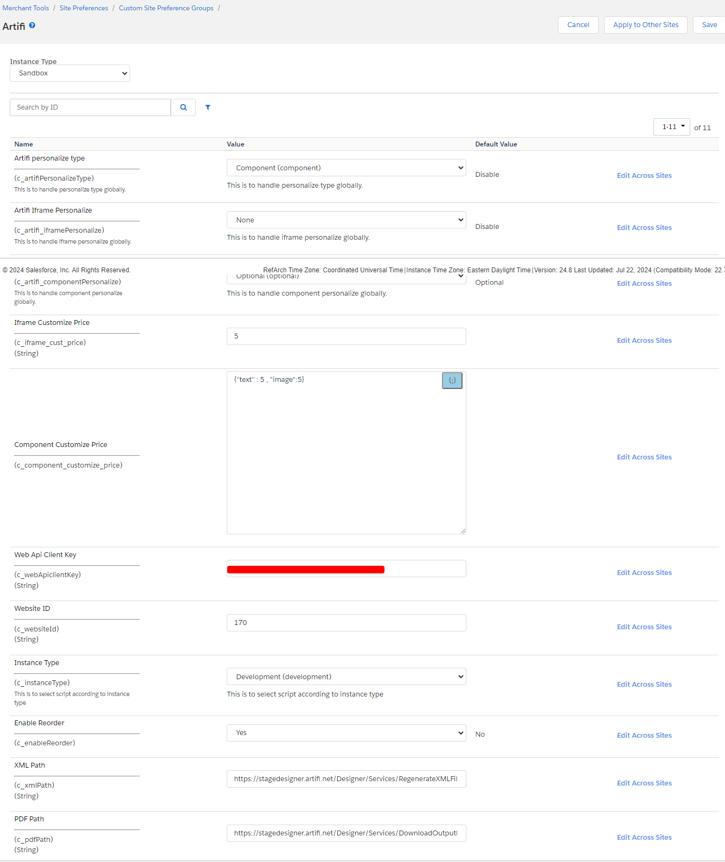Edit Across Sites for Artifi personalize type
725x862 pixels.
pos(644,176)
